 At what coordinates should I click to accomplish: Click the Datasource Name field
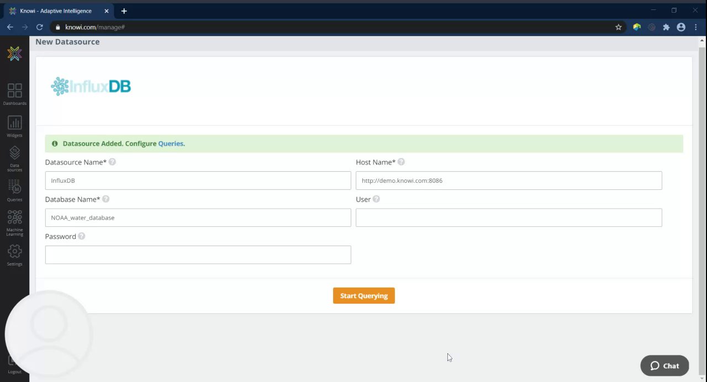(198, 181)
